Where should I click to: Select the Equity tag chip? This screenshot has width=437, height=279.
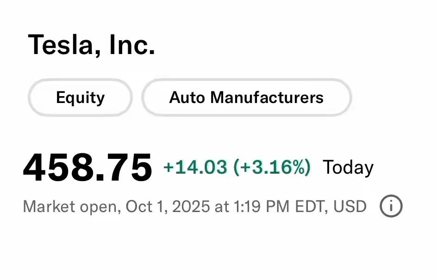pos(80,97)
